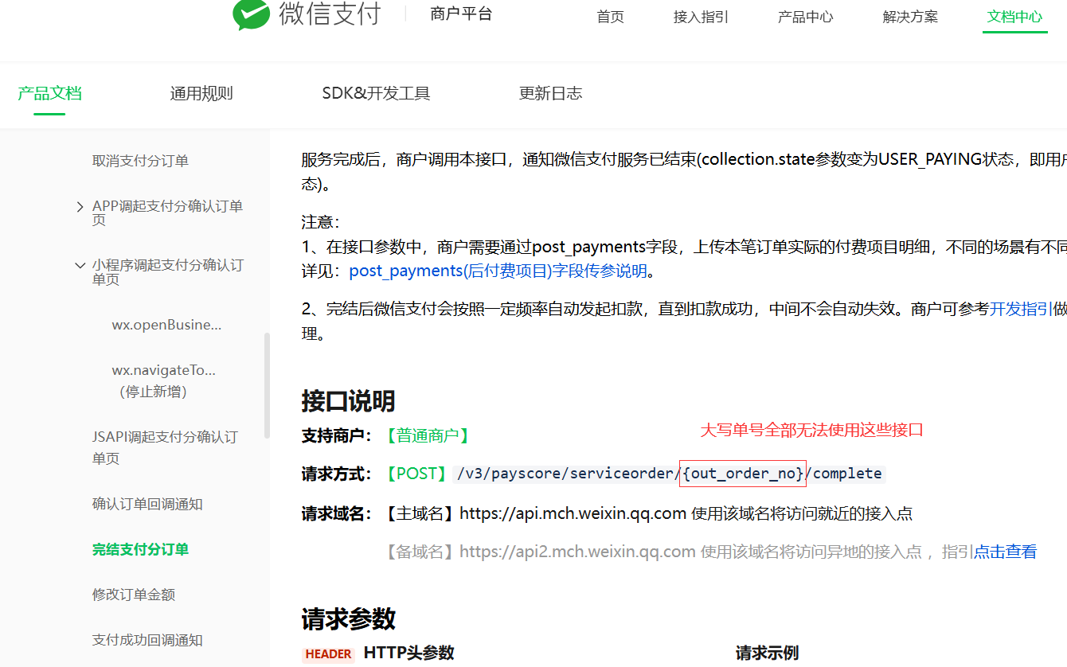Open the 接入指引 navigation item
Screen dimensions: 1067x667
[x=701, y=17]
